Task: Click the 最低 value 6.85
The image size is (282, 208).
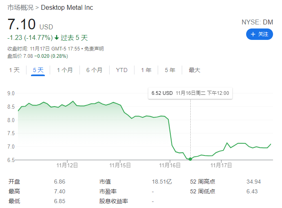Action: (59, 201)
